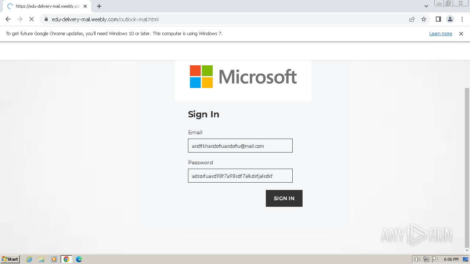Screen dimensions: 470x264
Task: Click the address bar URL
Action: click(105, 19)
